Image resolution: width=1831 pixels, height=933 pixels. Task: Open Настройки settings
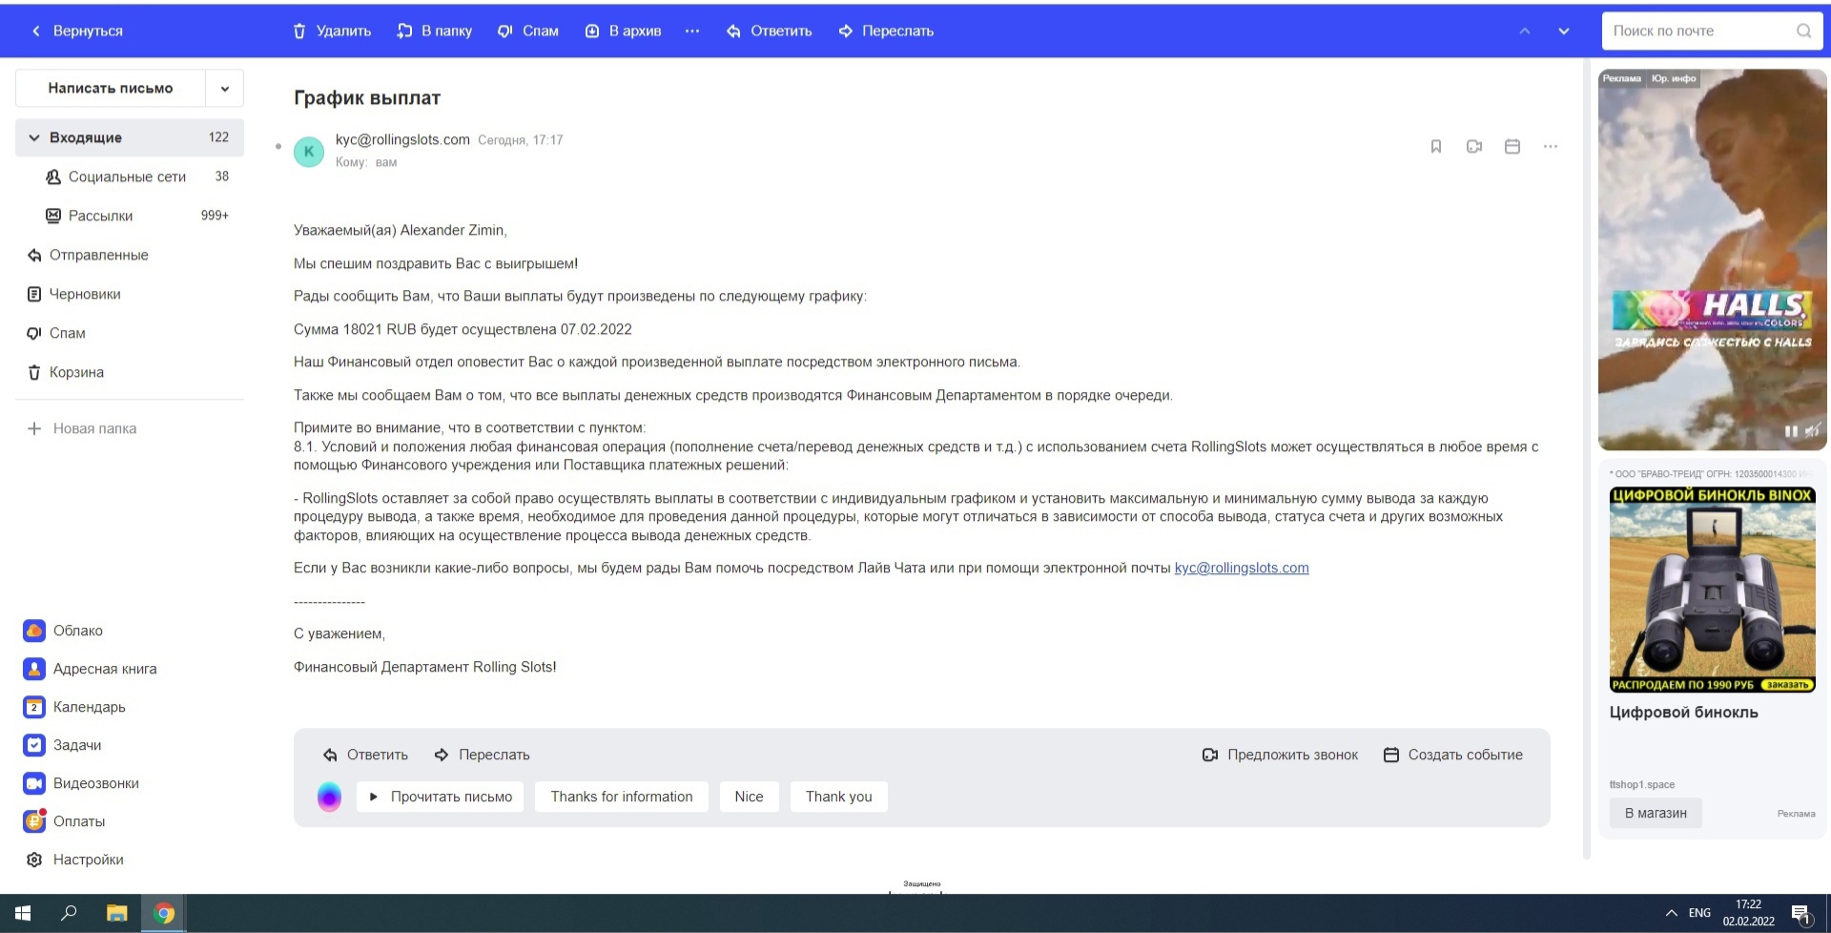click(74, 860)
